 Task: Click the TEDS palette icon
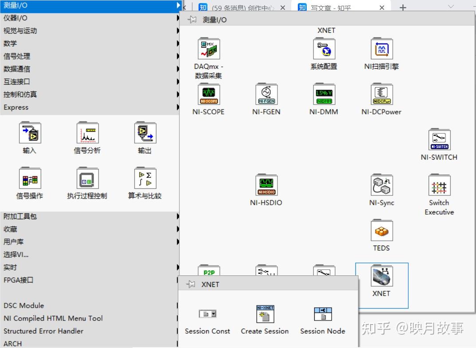(x=381, y=231)
